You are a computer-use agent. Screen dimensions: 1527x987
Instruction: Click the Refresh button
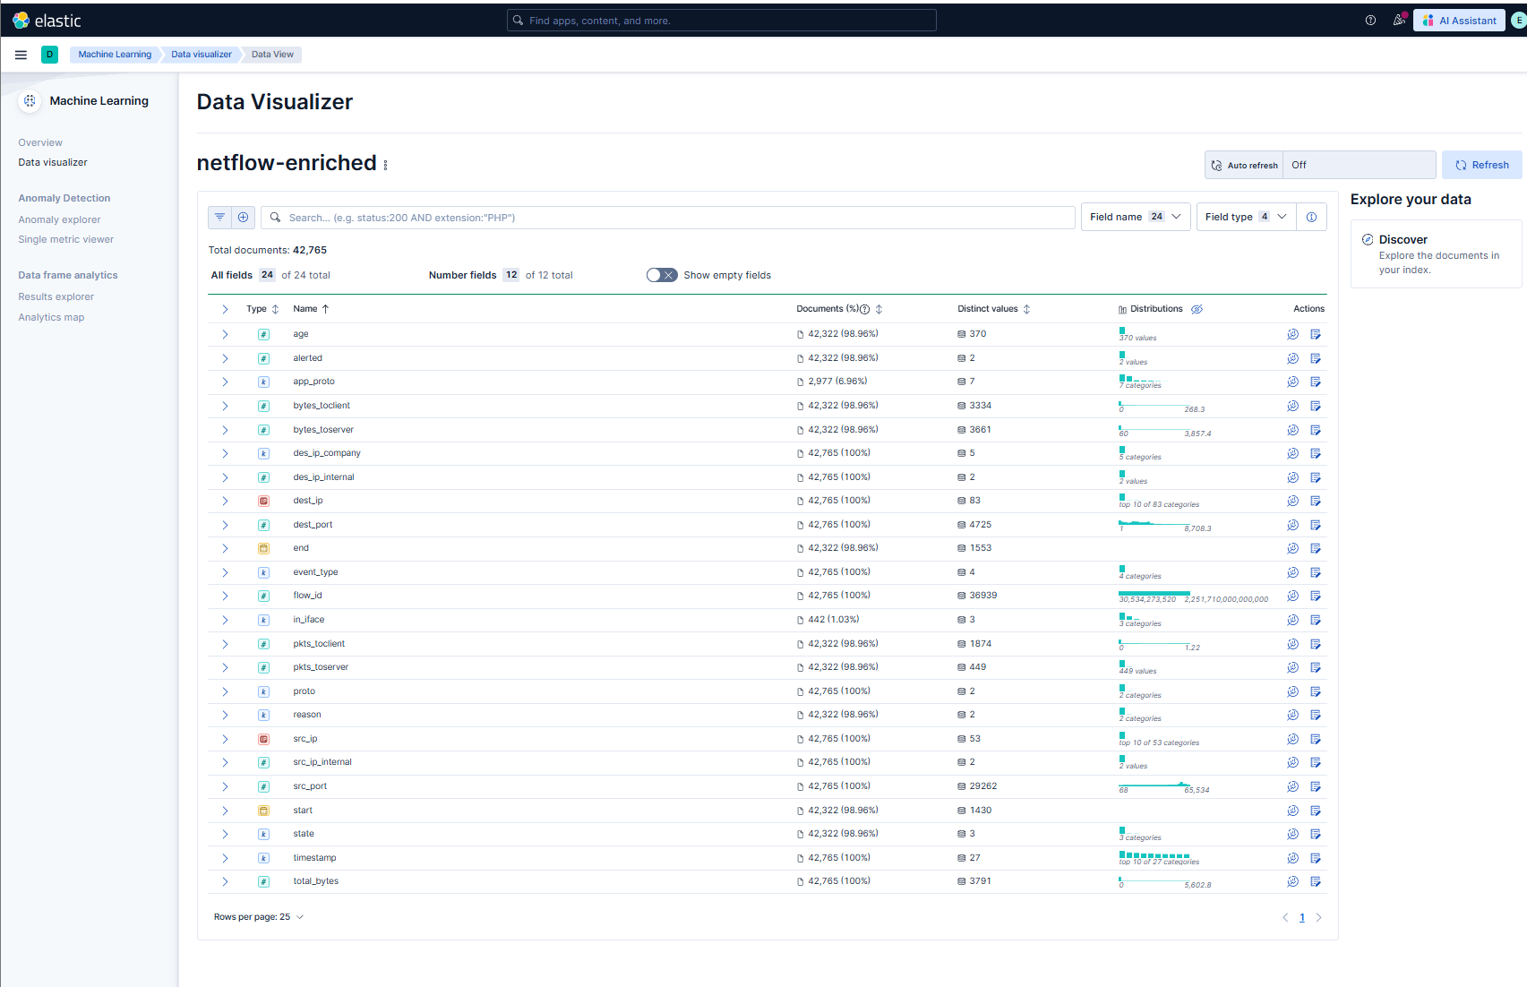pos(1481,165)
